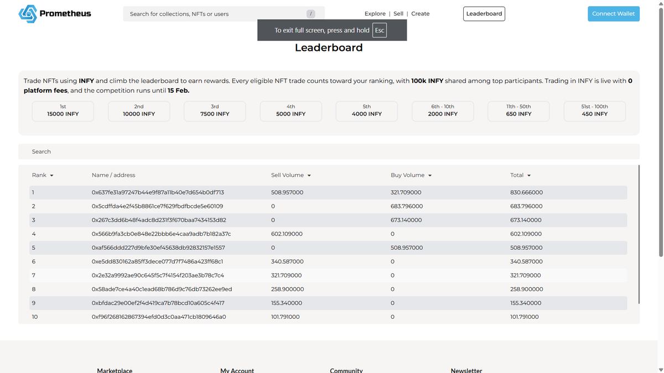664x373 pixels.
Task: Click address 0x637fe31a97247b44e9f87a11b40e7d654b0df713
Action: 158,192
